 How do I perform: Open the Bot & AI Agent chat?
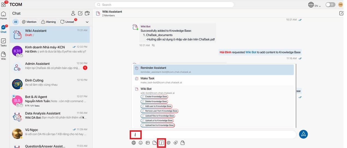coord(50,101)
